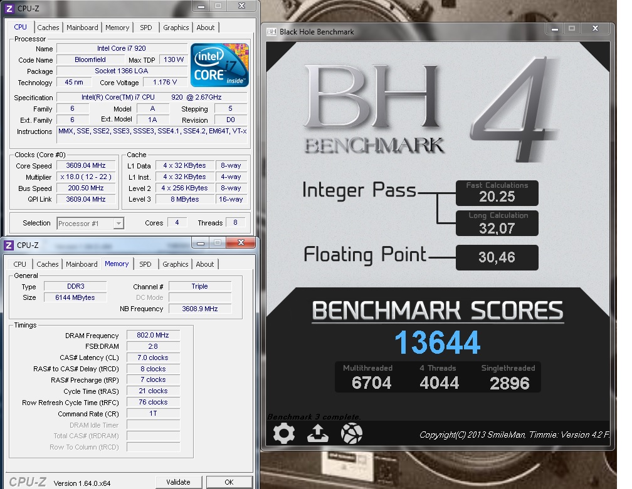
Task: Click the Level 2 cache value '4 x 256 KBytes'
Action: pos(184,188)
